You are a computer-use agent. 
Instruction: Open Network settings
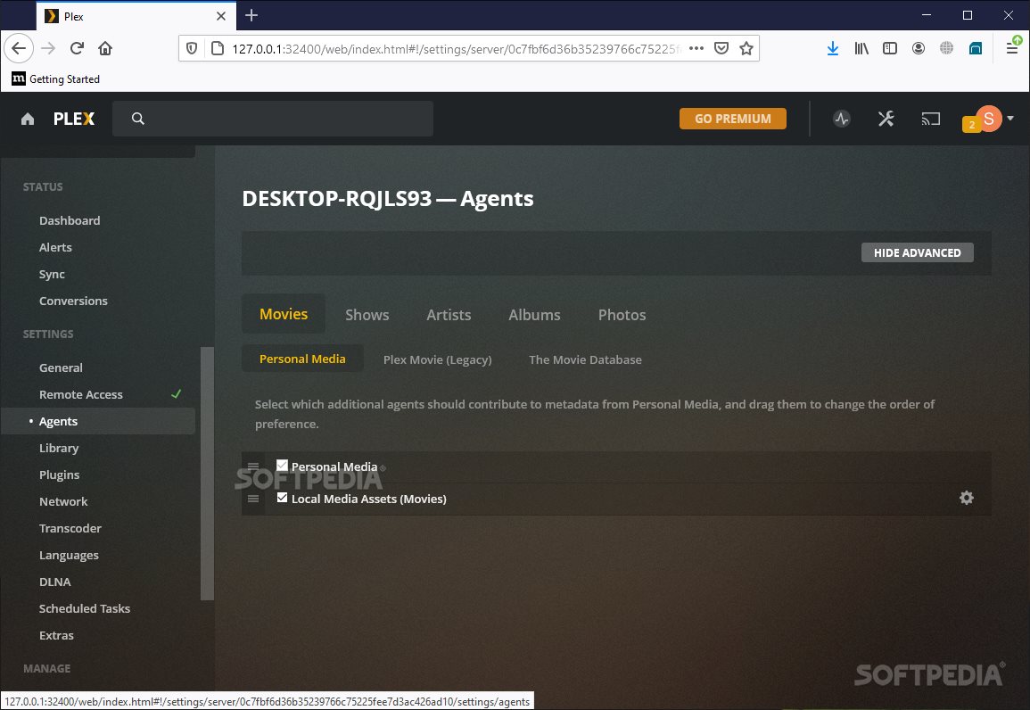pyautogui.click(x=63, y=502)
